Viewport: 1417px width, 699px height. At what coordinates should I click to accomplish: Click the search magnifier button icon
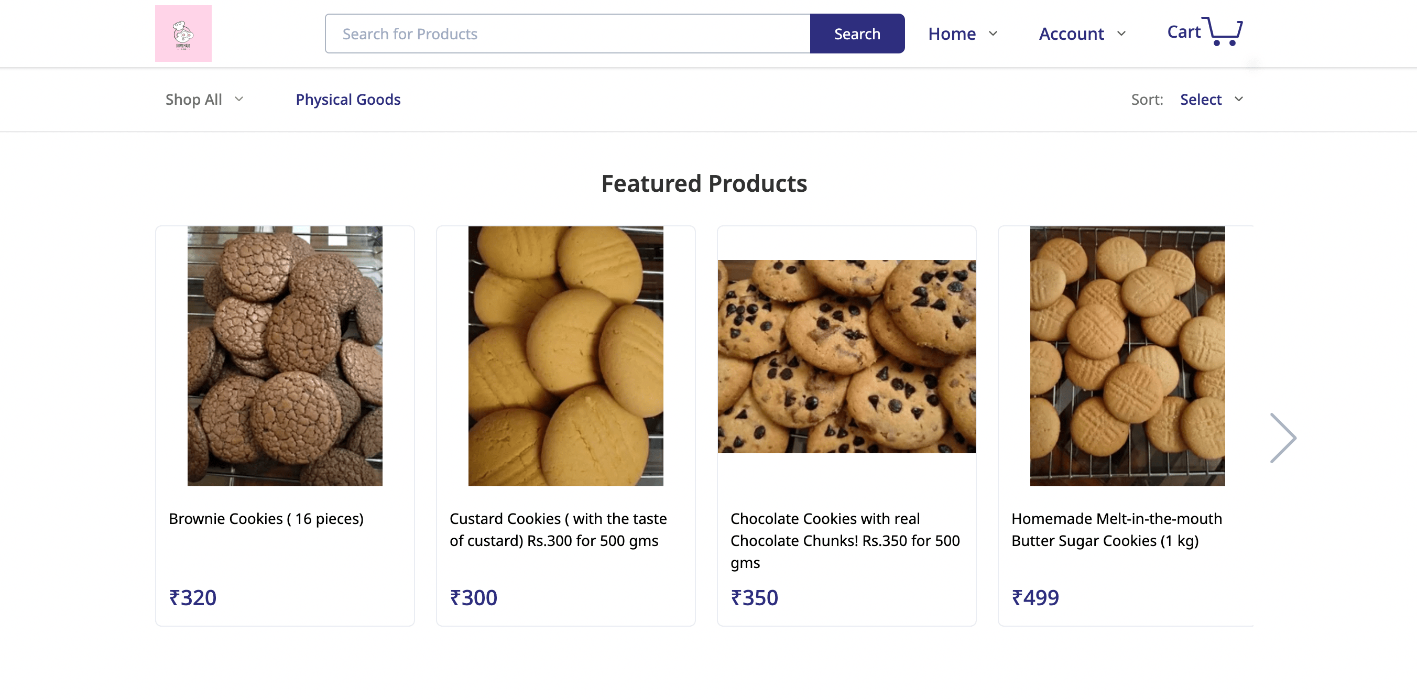coord(857,34)
